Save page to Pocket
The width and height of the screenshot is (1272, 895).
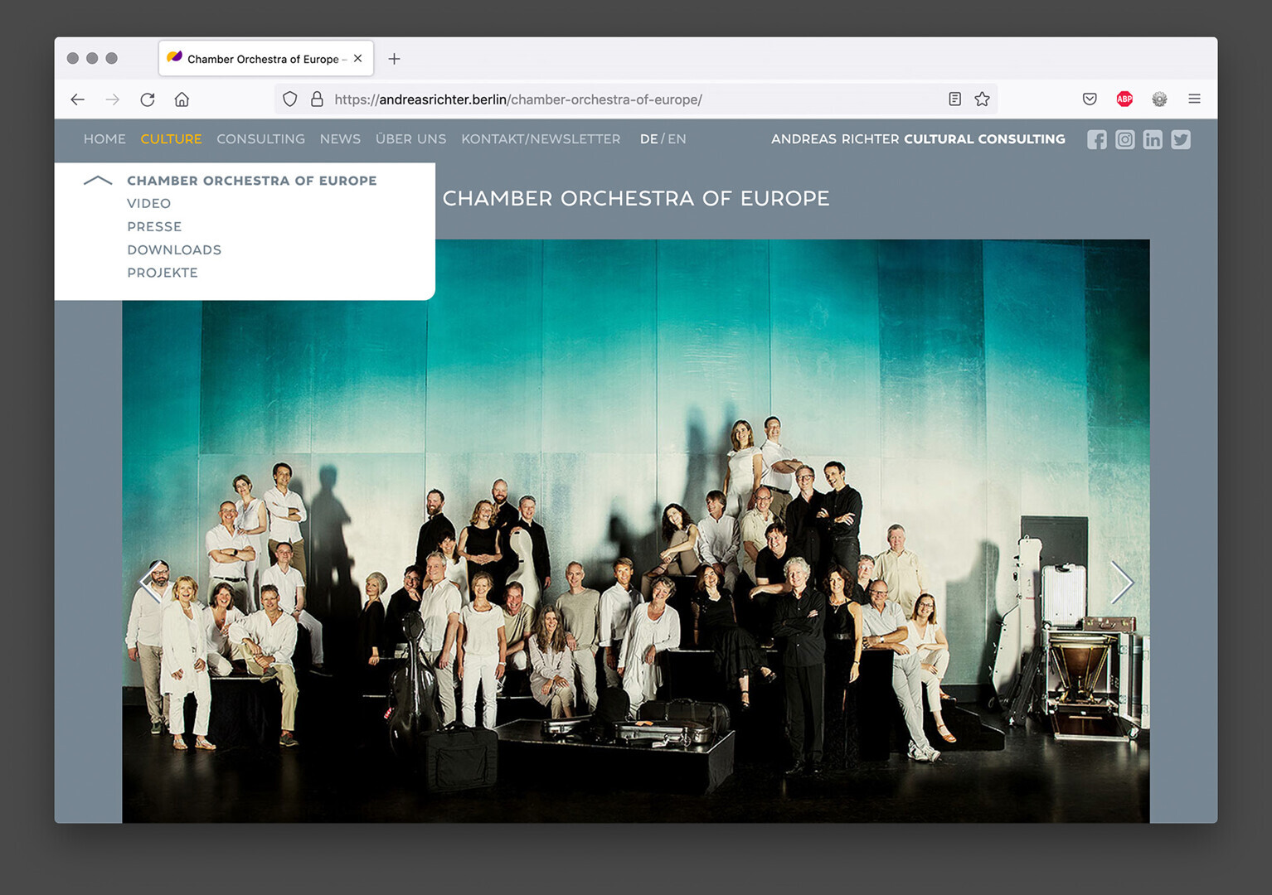pos(1090,99)
